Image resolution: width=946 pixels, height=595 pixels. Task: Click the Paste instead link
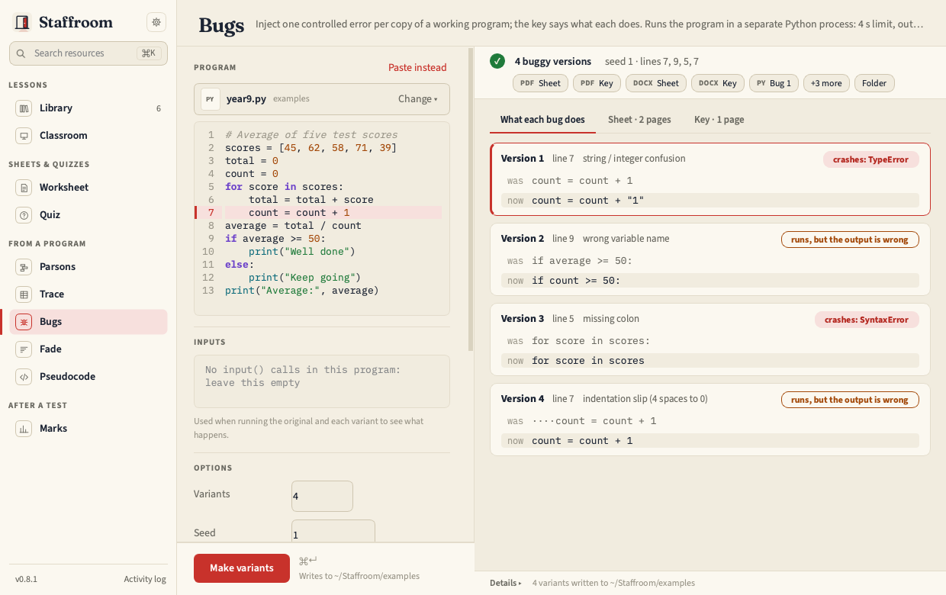pos(417,68)
